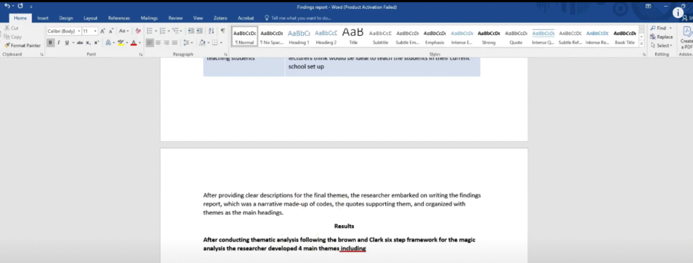The width and height of the screenshot is (693, 263).
Task: Click the Text Effects glowing A icon
Action: point(108,43)
